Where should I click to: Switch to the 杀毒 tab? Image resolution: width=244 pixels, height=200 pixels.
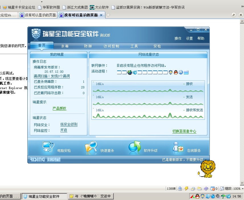[65, 46]
